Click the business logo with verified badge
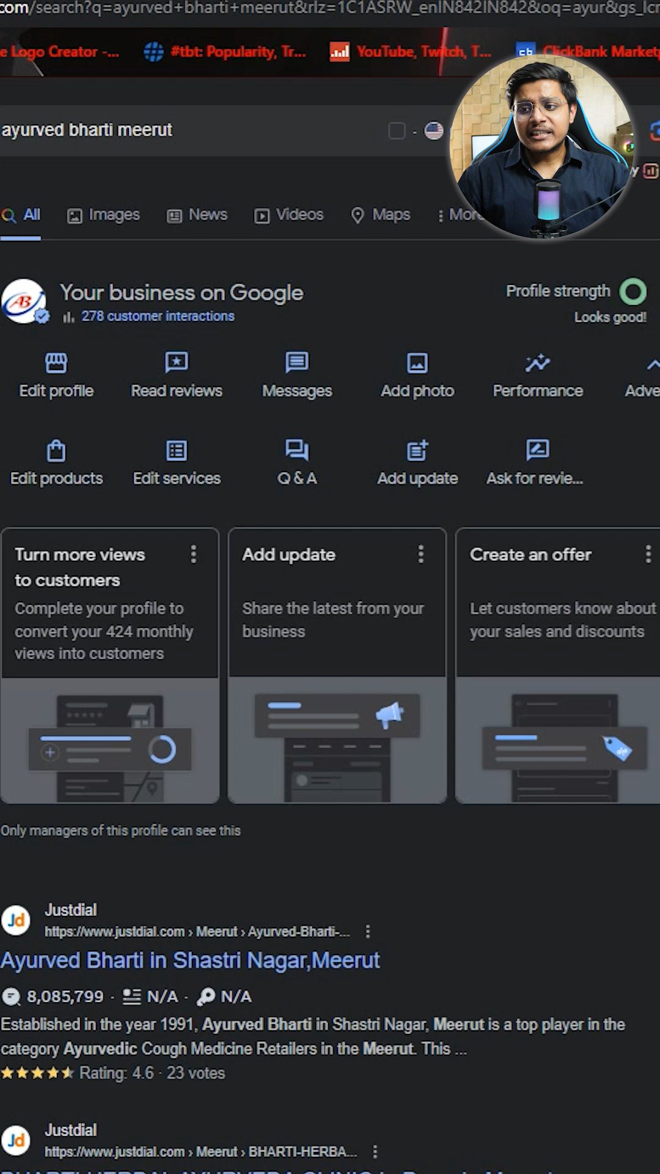The height and width of the screenshot is (1174, 660). pos(24,301)
